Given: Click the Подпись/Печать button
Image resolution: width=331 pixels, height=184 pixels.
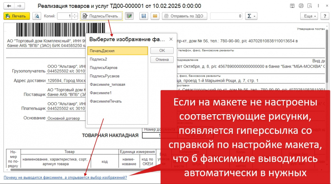Looking at the screenshot, I should pyautogui.click(x=101, y=16).
